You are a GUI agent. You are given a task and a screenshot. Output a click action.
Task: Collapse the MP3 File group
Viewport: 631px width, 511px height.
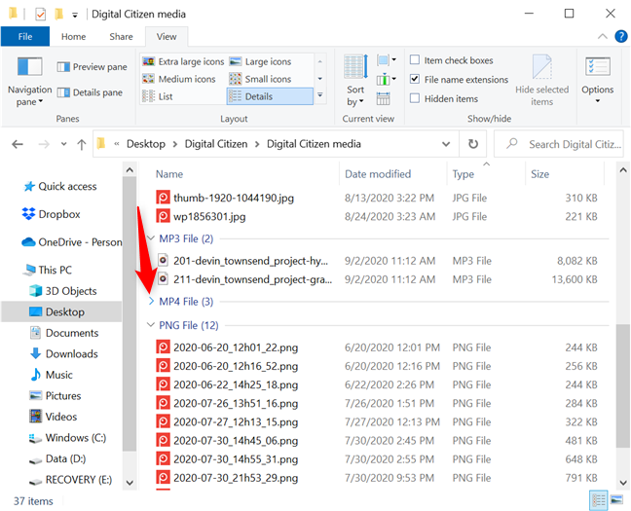151,238
